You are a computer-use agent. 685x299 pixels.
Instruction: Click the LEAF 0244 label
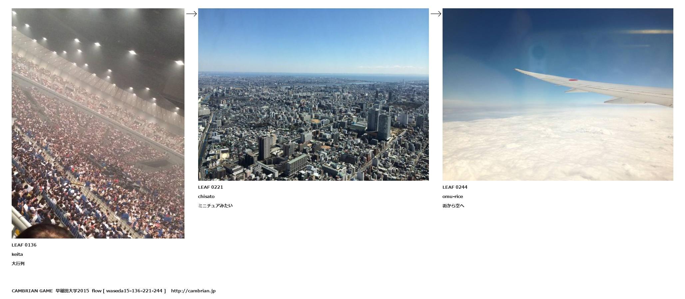455,187
